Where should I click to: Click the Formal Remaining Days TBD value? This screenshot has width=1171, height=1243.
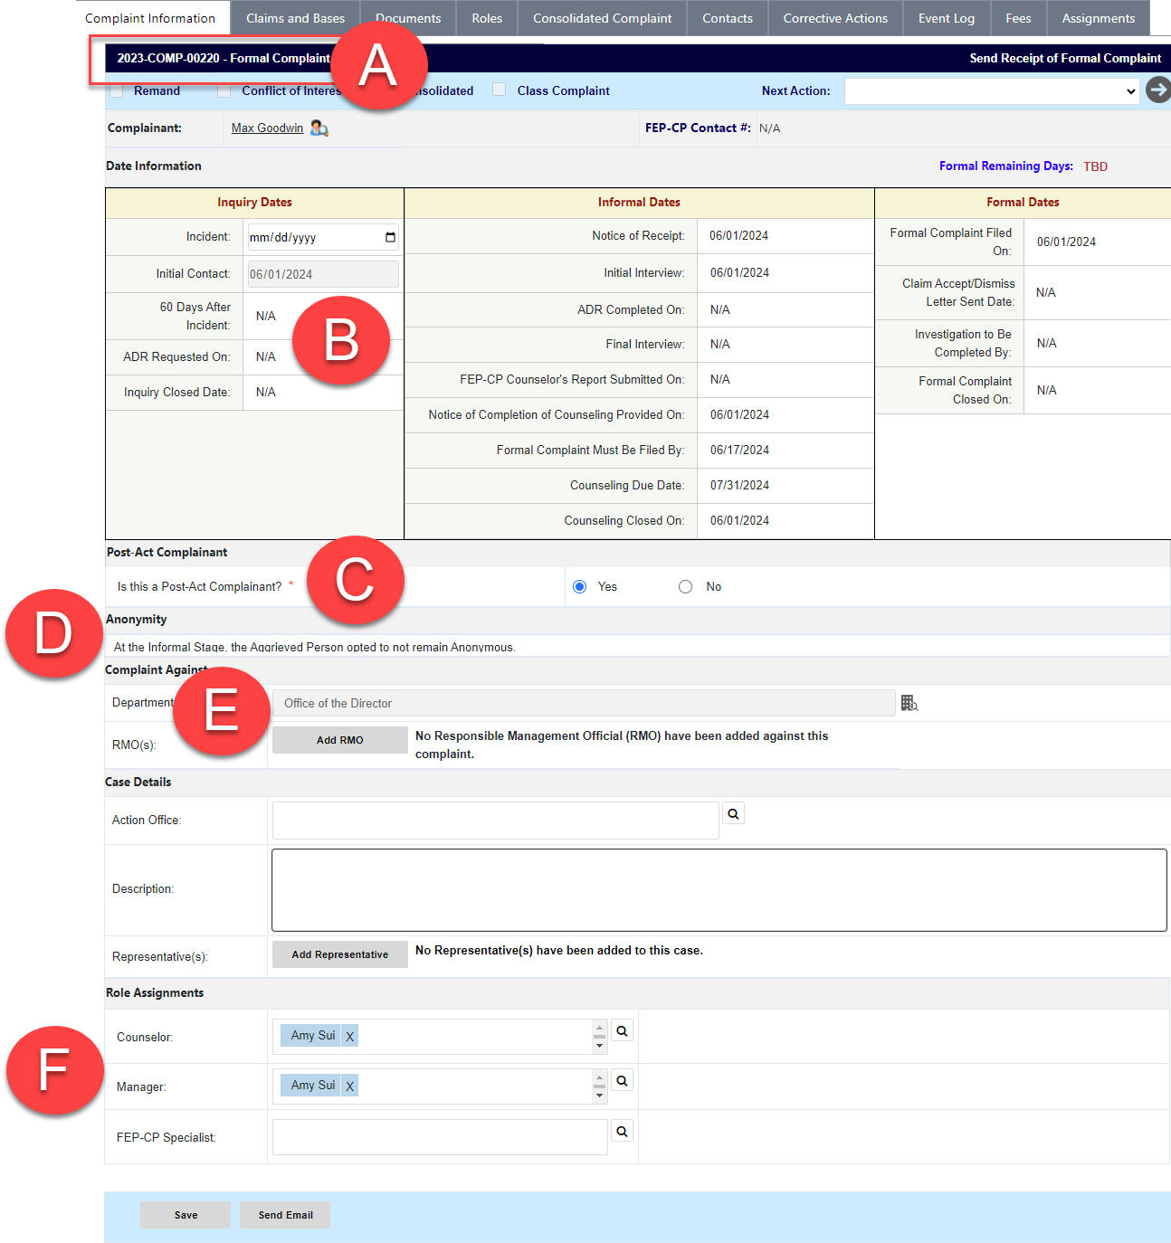[x=1096, y=166]
